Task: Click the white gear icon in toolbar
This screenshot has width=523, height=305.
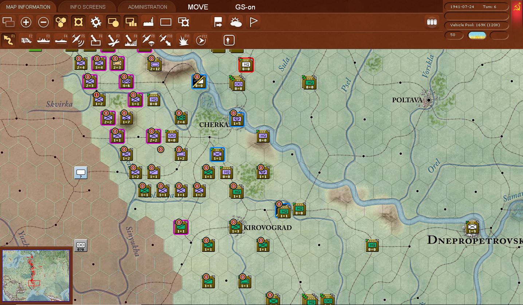Action: pyautogui.click(x=96, y=22)
